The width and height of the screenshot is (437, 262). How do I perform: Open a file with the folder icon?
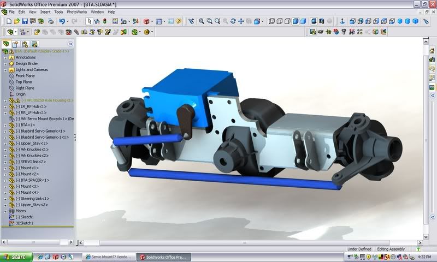17,21
